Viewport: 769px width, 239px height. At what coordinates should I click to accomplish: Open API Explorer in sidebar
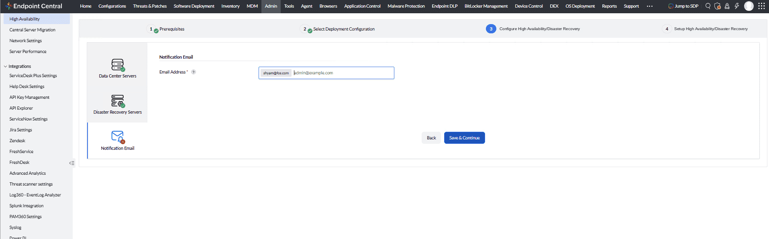point(21,108)
